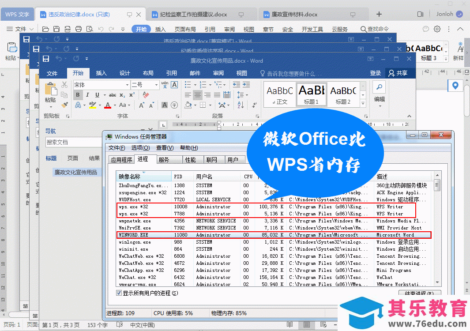Open the 二号 font size dropdown
The width and height of the screenshot is (470, 331).
pos(156,85)
